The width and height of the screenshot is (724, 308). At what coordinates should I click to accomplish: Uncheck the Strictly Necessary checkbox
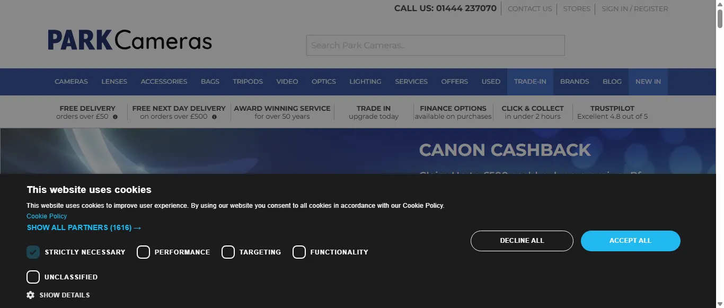point(33,252)
